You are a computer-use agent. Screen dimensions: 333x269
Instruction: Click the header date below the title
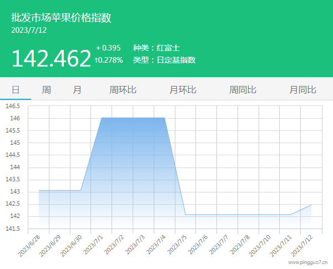pos(29,31)
